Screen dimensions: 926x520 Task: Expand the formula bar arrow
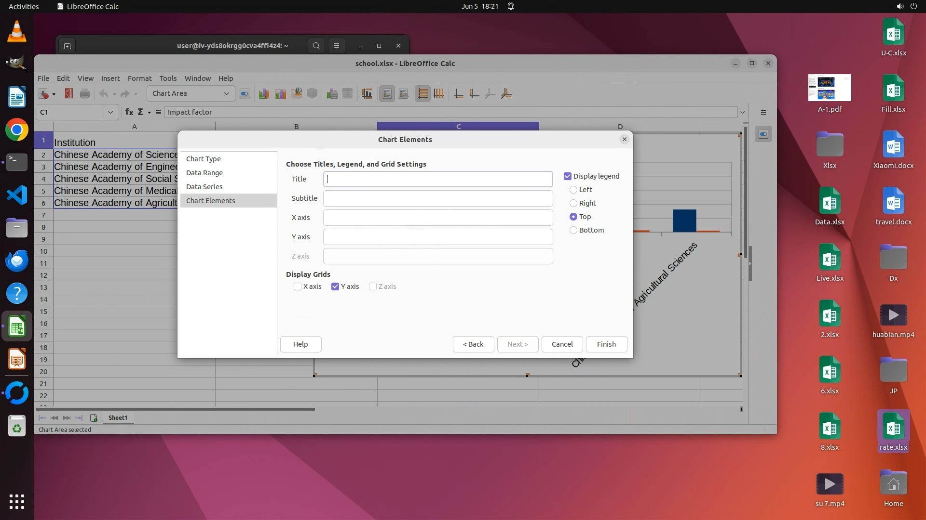pyautogui.click(x=742, y=112)
